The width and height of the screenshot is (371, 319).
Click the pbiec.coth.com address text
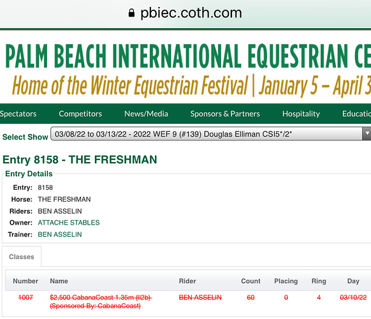click(x=191, y=13)
